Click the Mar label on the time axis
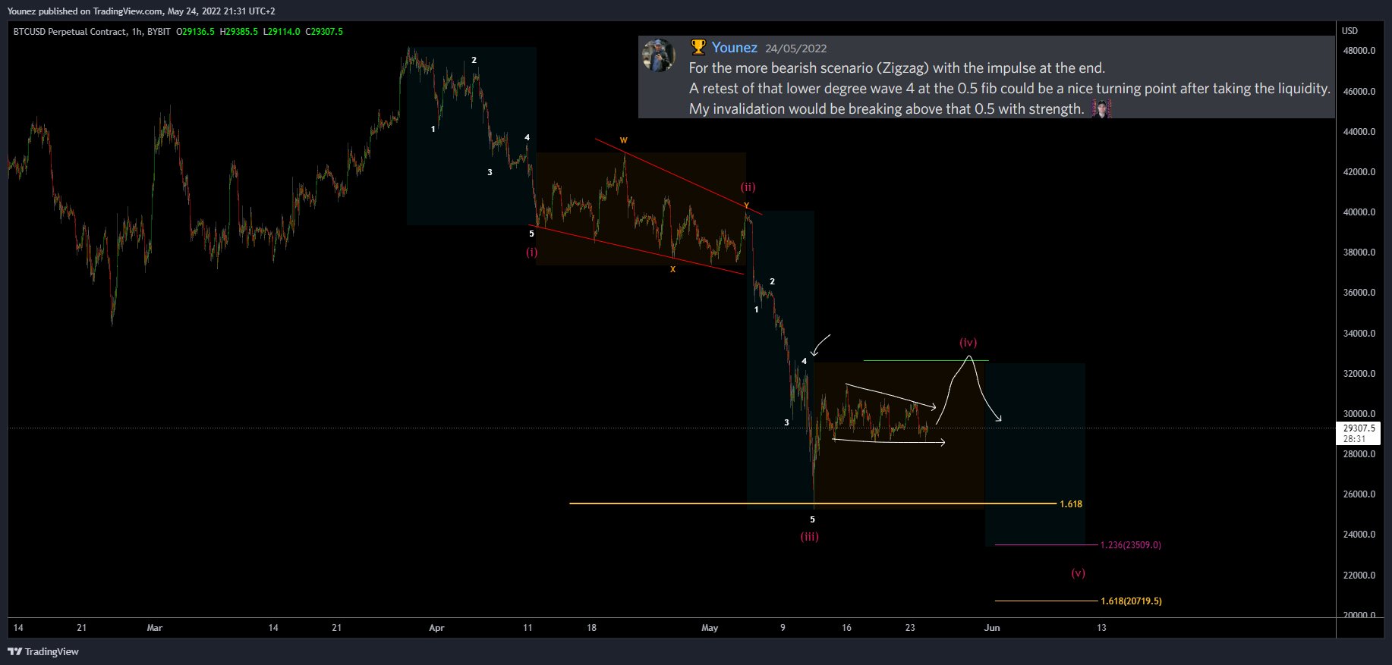The image size is (1392, 665). point(155,628)
